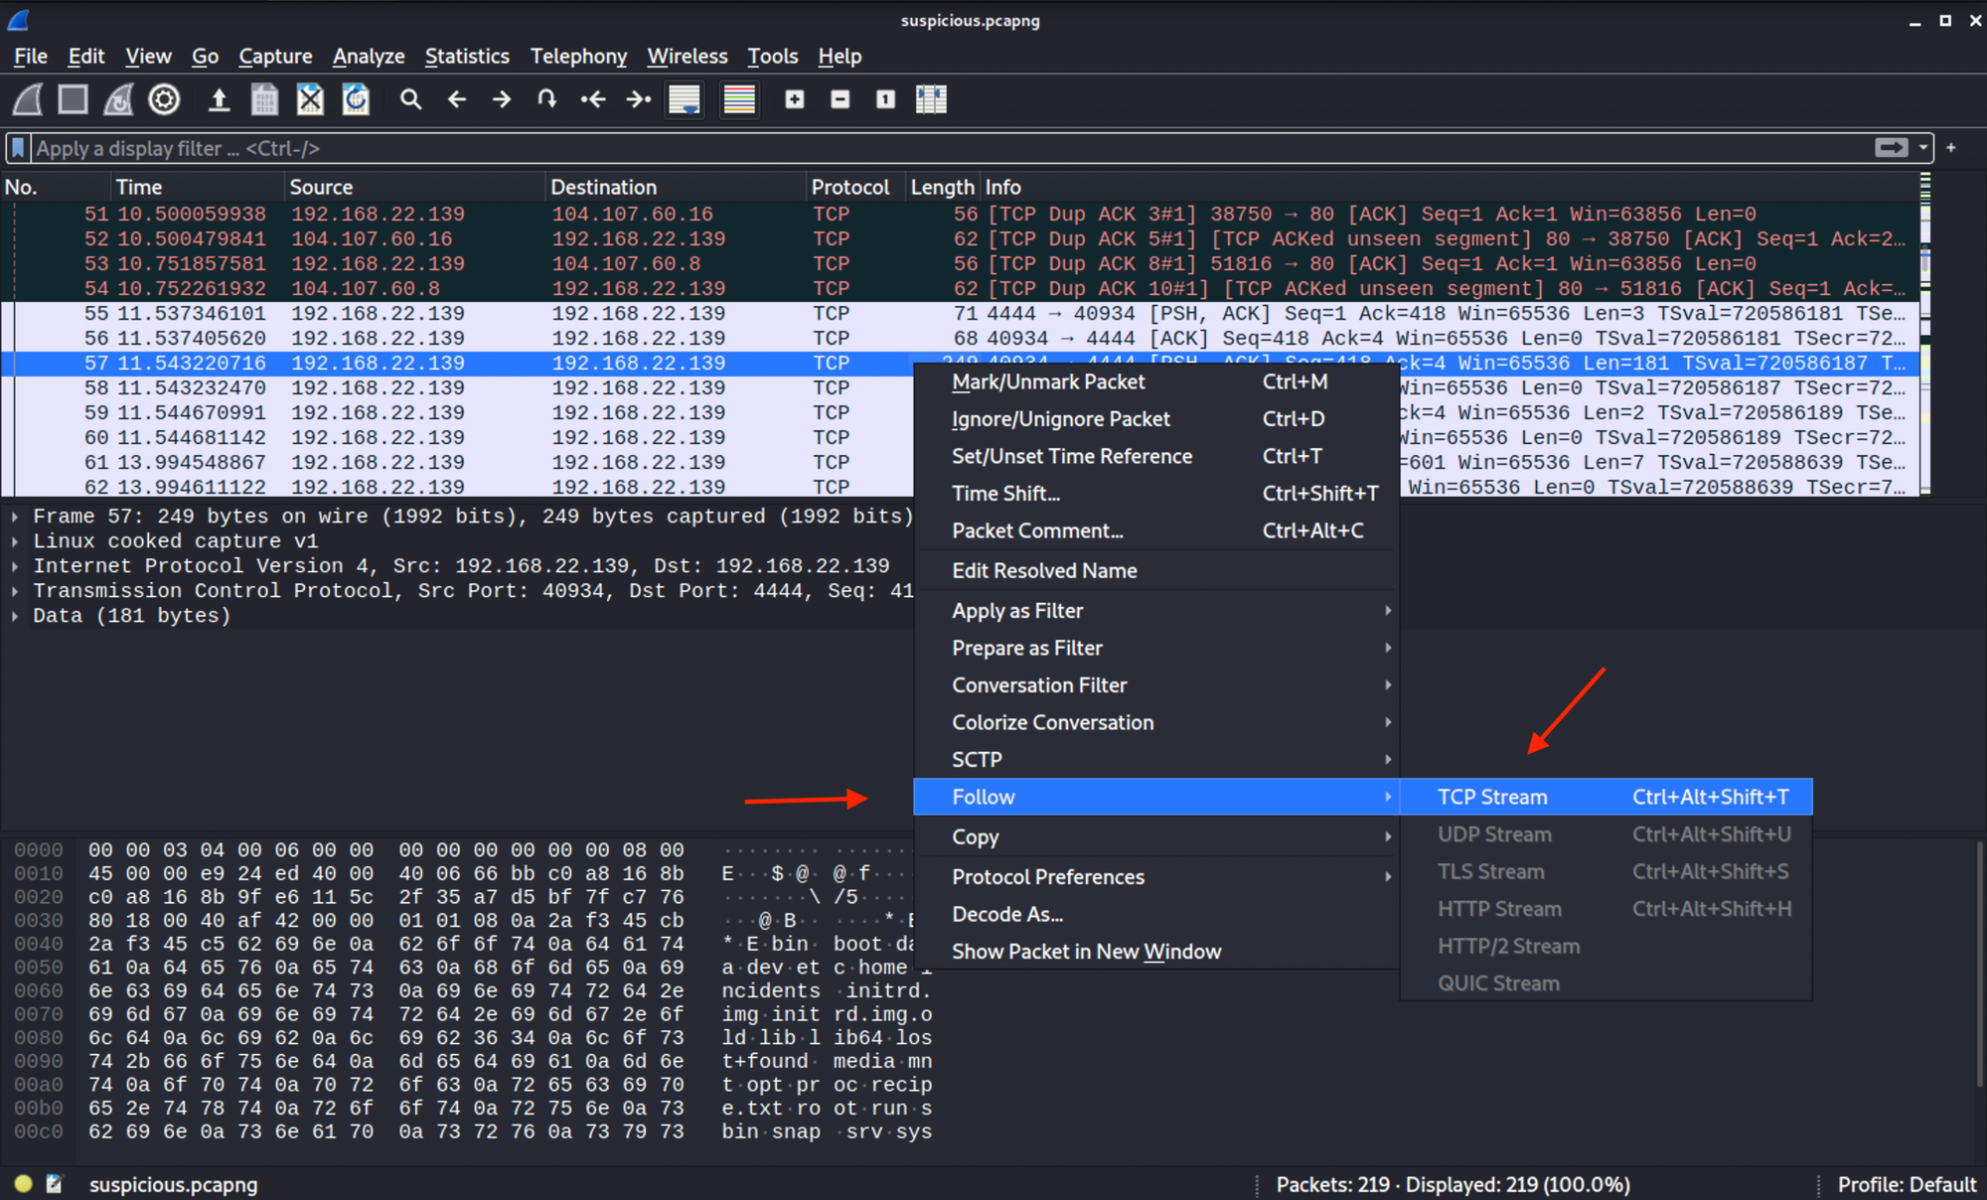
Task: Go forward in packet history
Action: click(x=502, y=99)
